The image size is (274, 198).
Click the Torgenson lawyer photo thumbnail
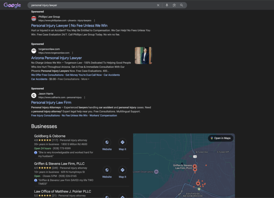point(143,56)
